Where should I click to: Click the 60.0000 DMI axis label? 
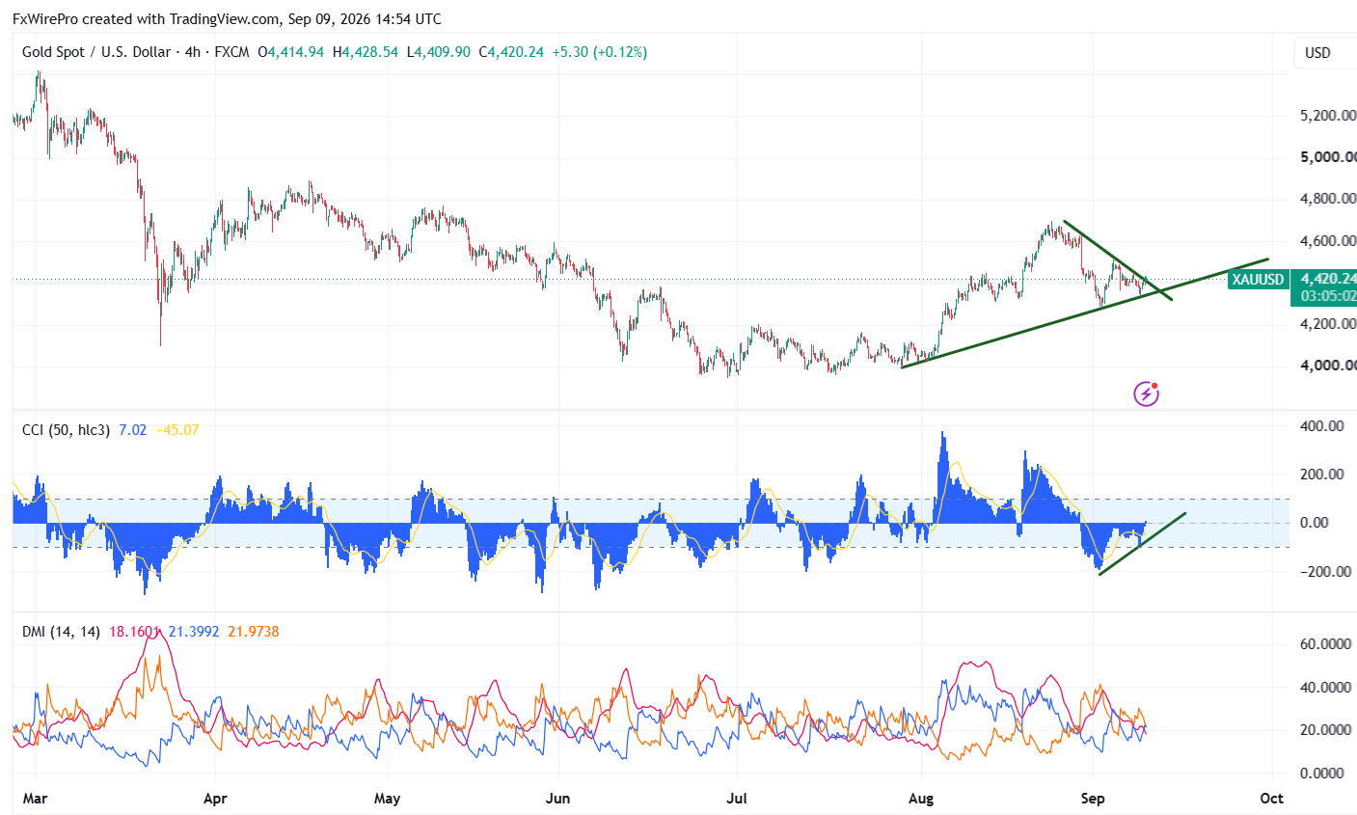point(1325,644)
